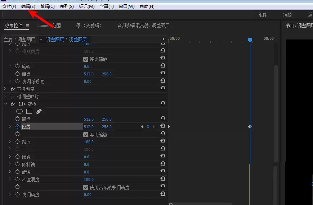Open the 序列(S) menu
Image resolution: width=313 pixels, height=205 pixels.
[67, 6]
